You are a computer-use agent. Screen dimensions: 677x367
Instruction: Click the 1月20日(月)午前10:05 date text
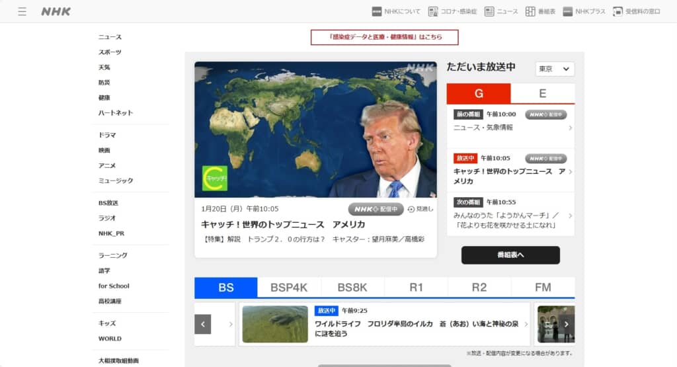tap(239, 209)
